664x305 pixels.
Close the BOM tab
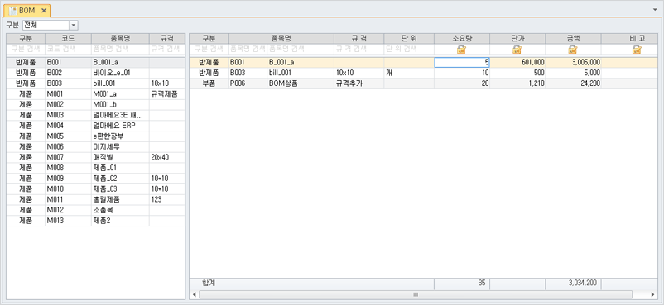click(44, 11)
